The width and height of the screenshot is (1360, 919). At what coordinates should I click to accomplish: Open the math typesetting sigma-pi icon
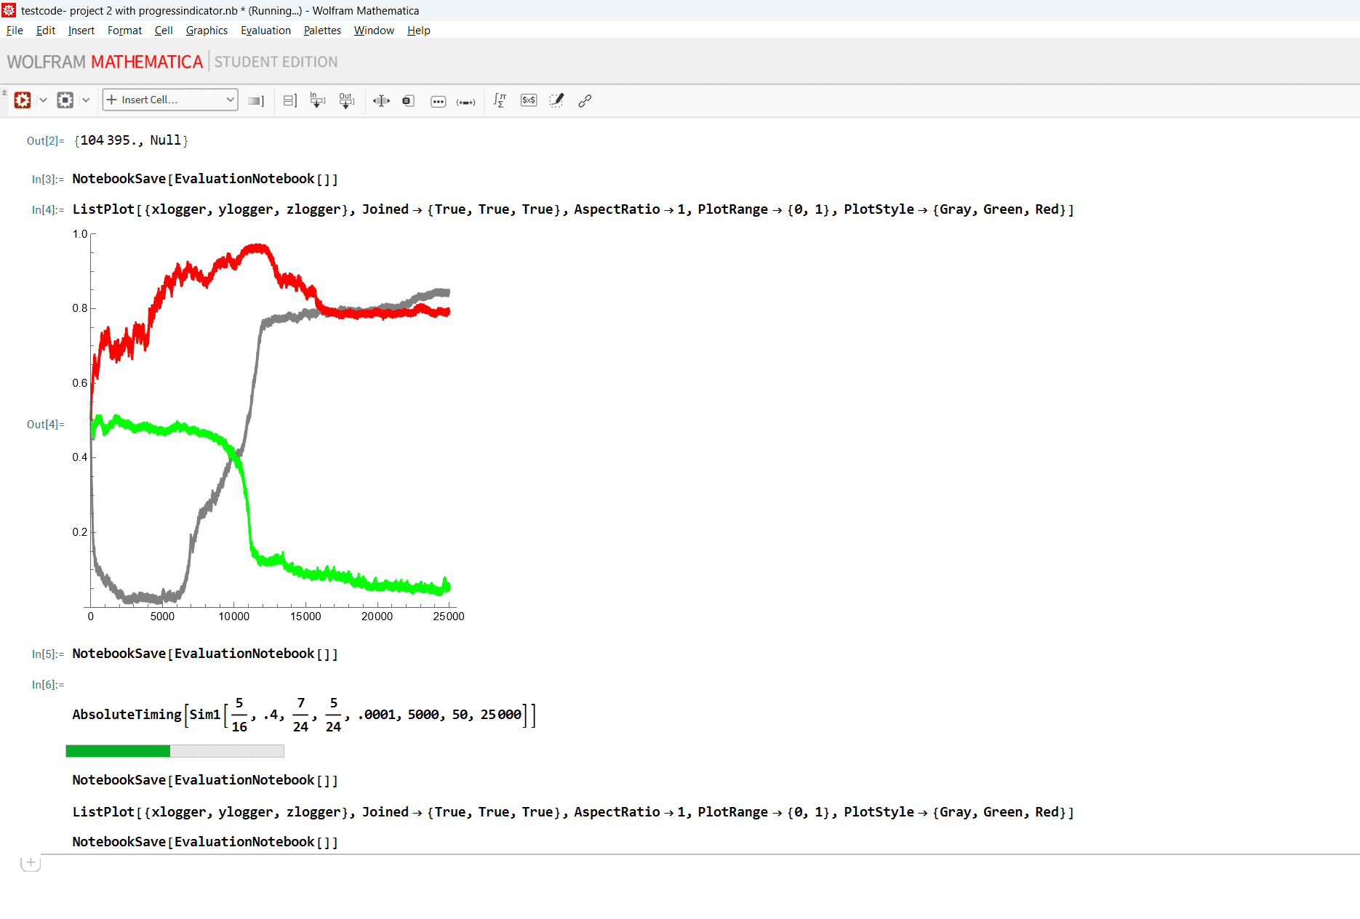(500, 100)
